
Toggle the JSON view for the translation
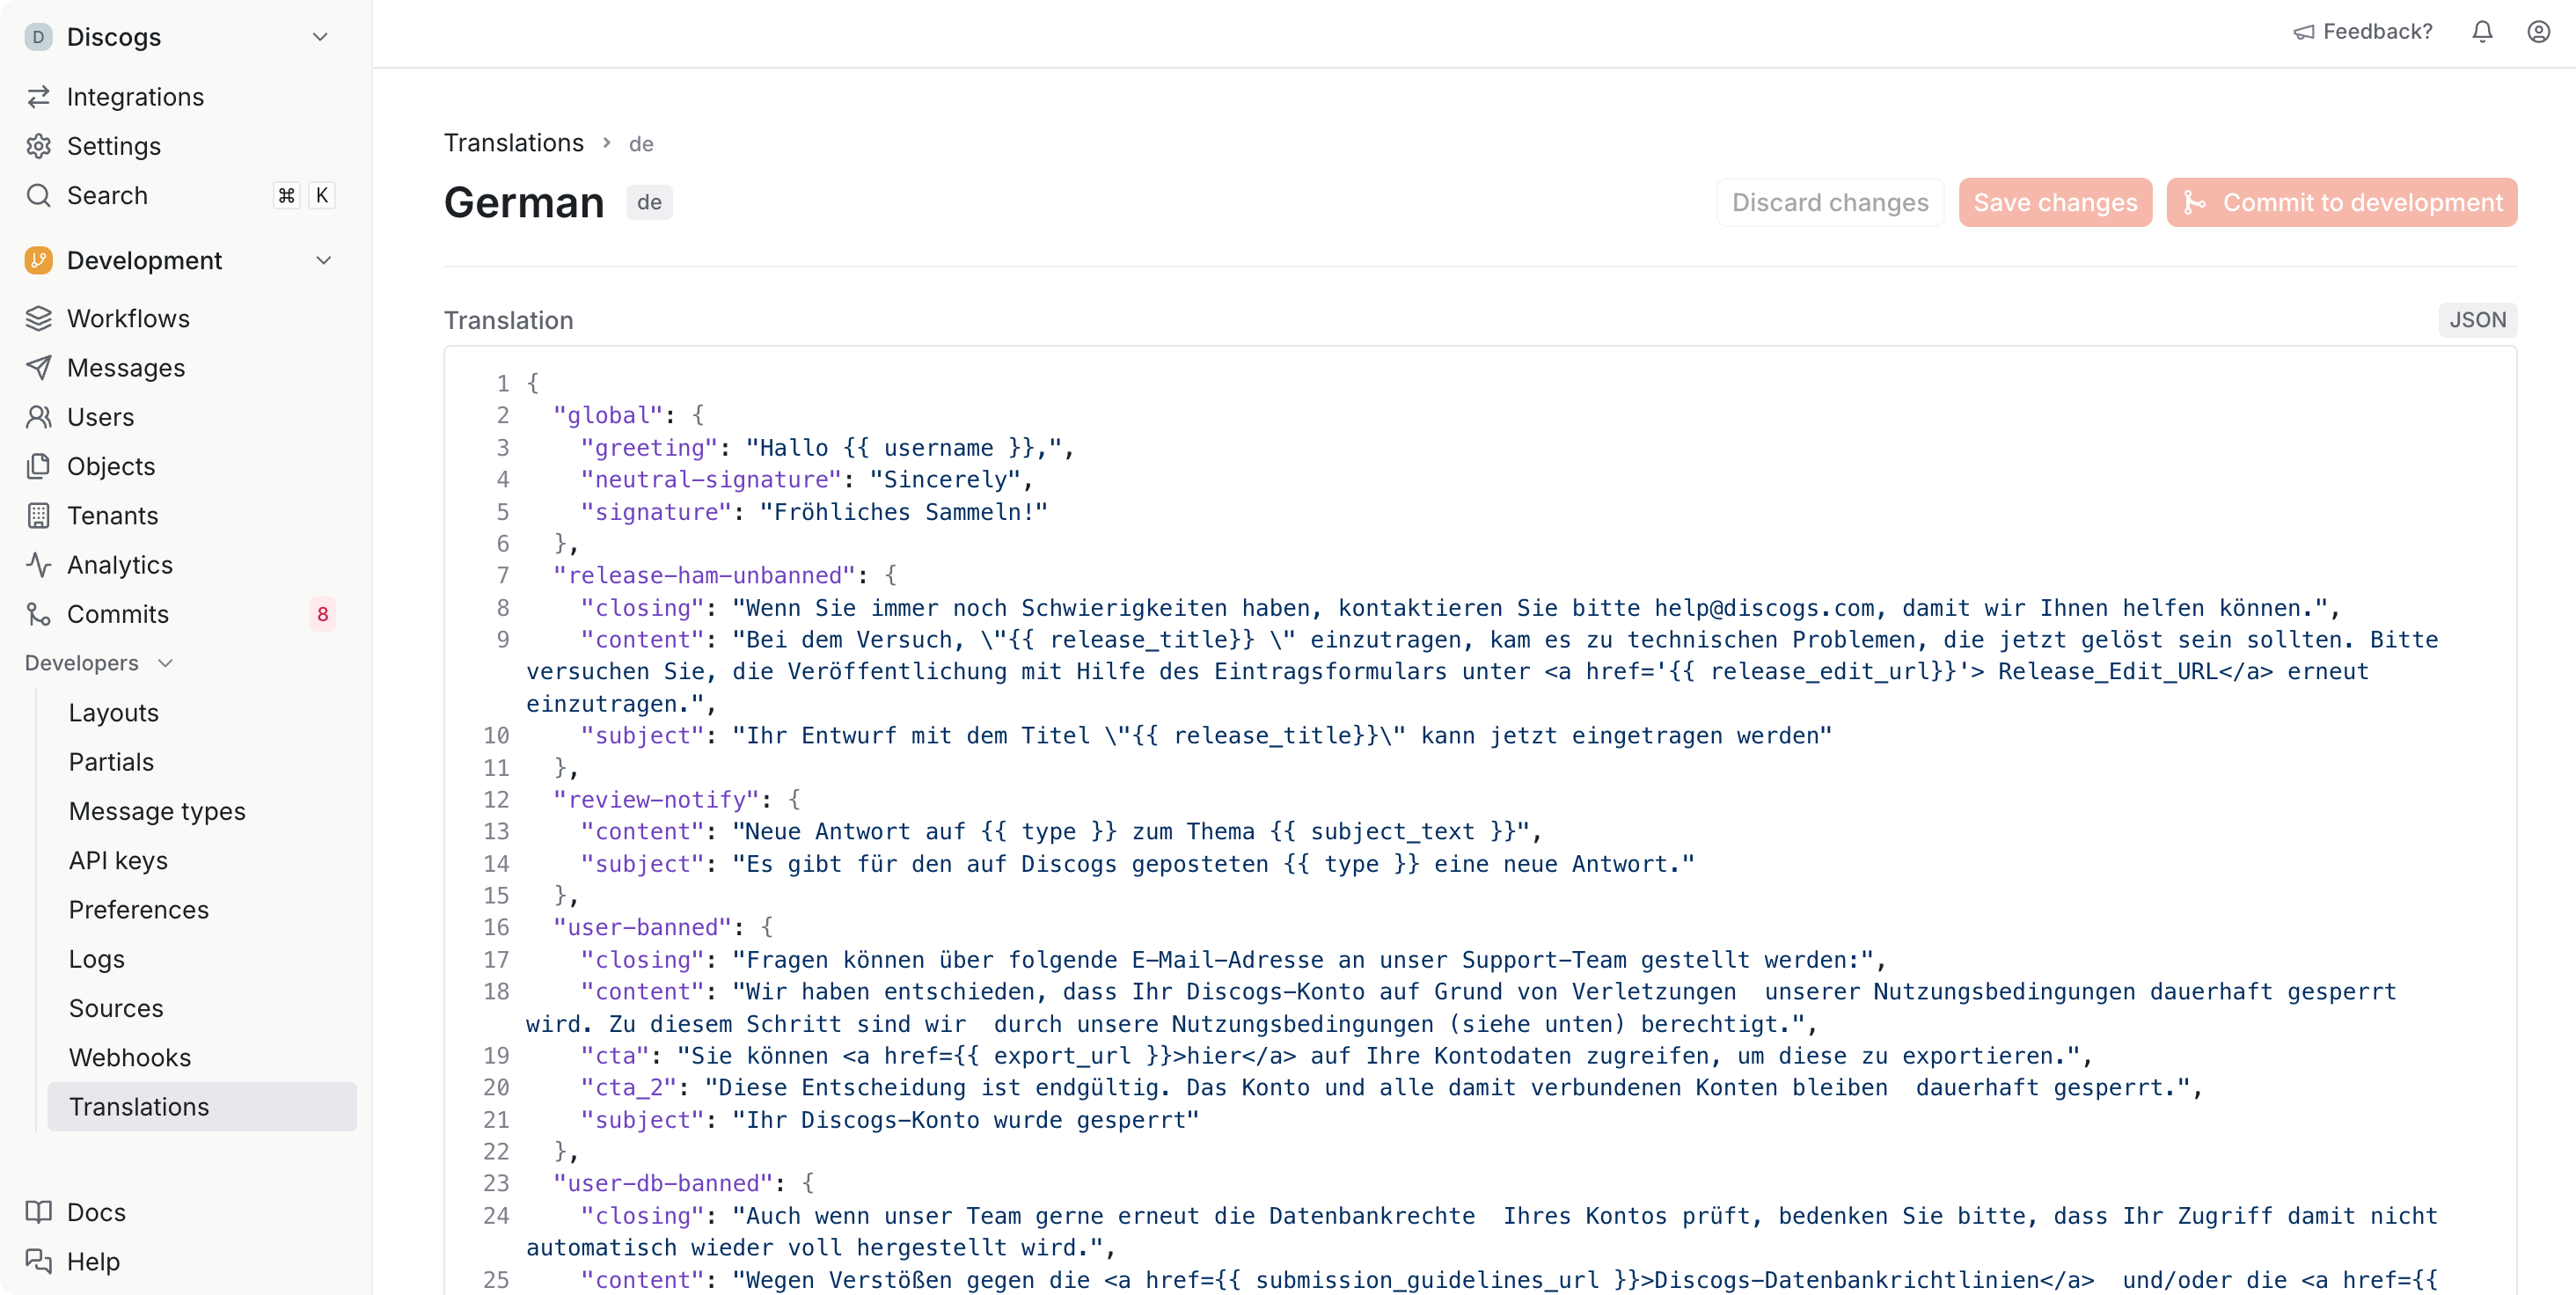[x=2477, y=320]
